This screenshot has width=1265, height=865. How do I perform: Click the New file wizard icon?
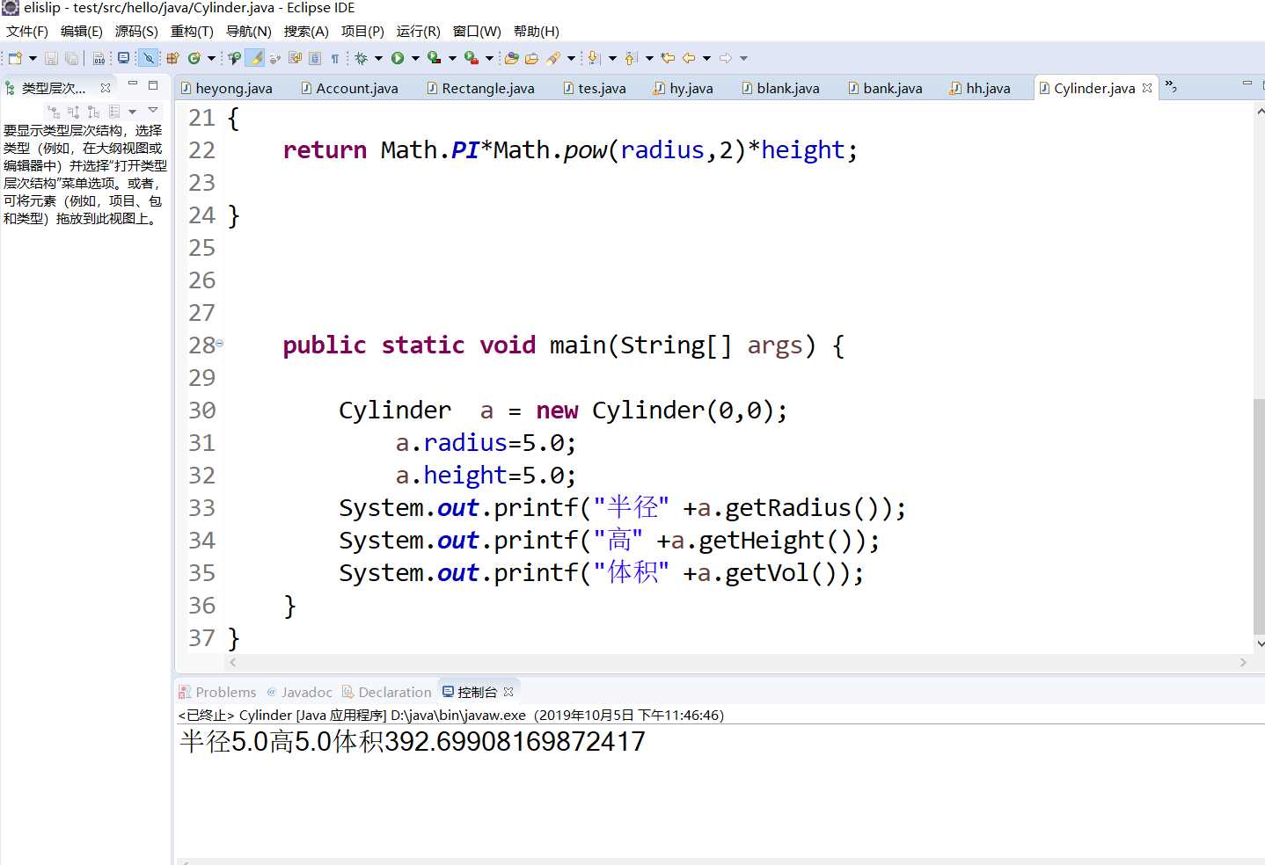(15, 58)
